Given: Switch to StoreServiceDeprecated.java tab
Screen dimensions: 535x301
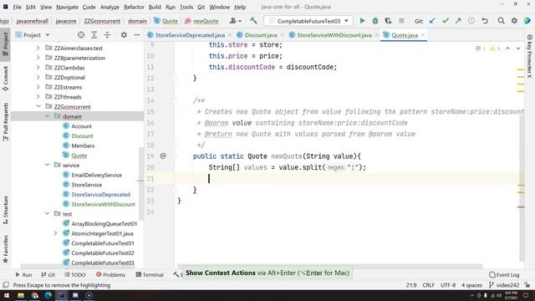Looking at the screenshot, I should point(190,35).
